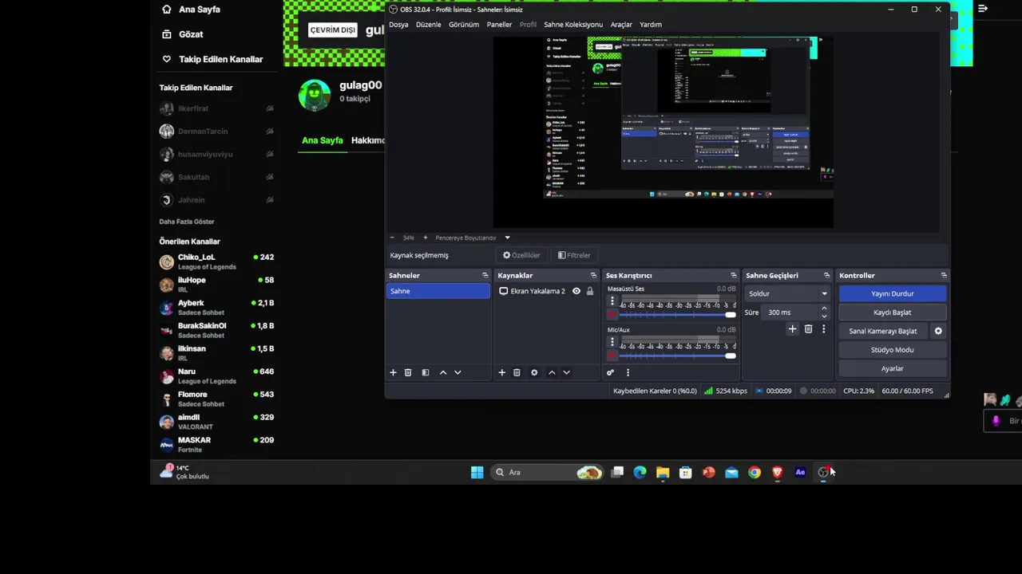Undock the Sahne Geçişleri panel
The image size is (1022, 574).
pyautogui.click(x=826, y=275)
